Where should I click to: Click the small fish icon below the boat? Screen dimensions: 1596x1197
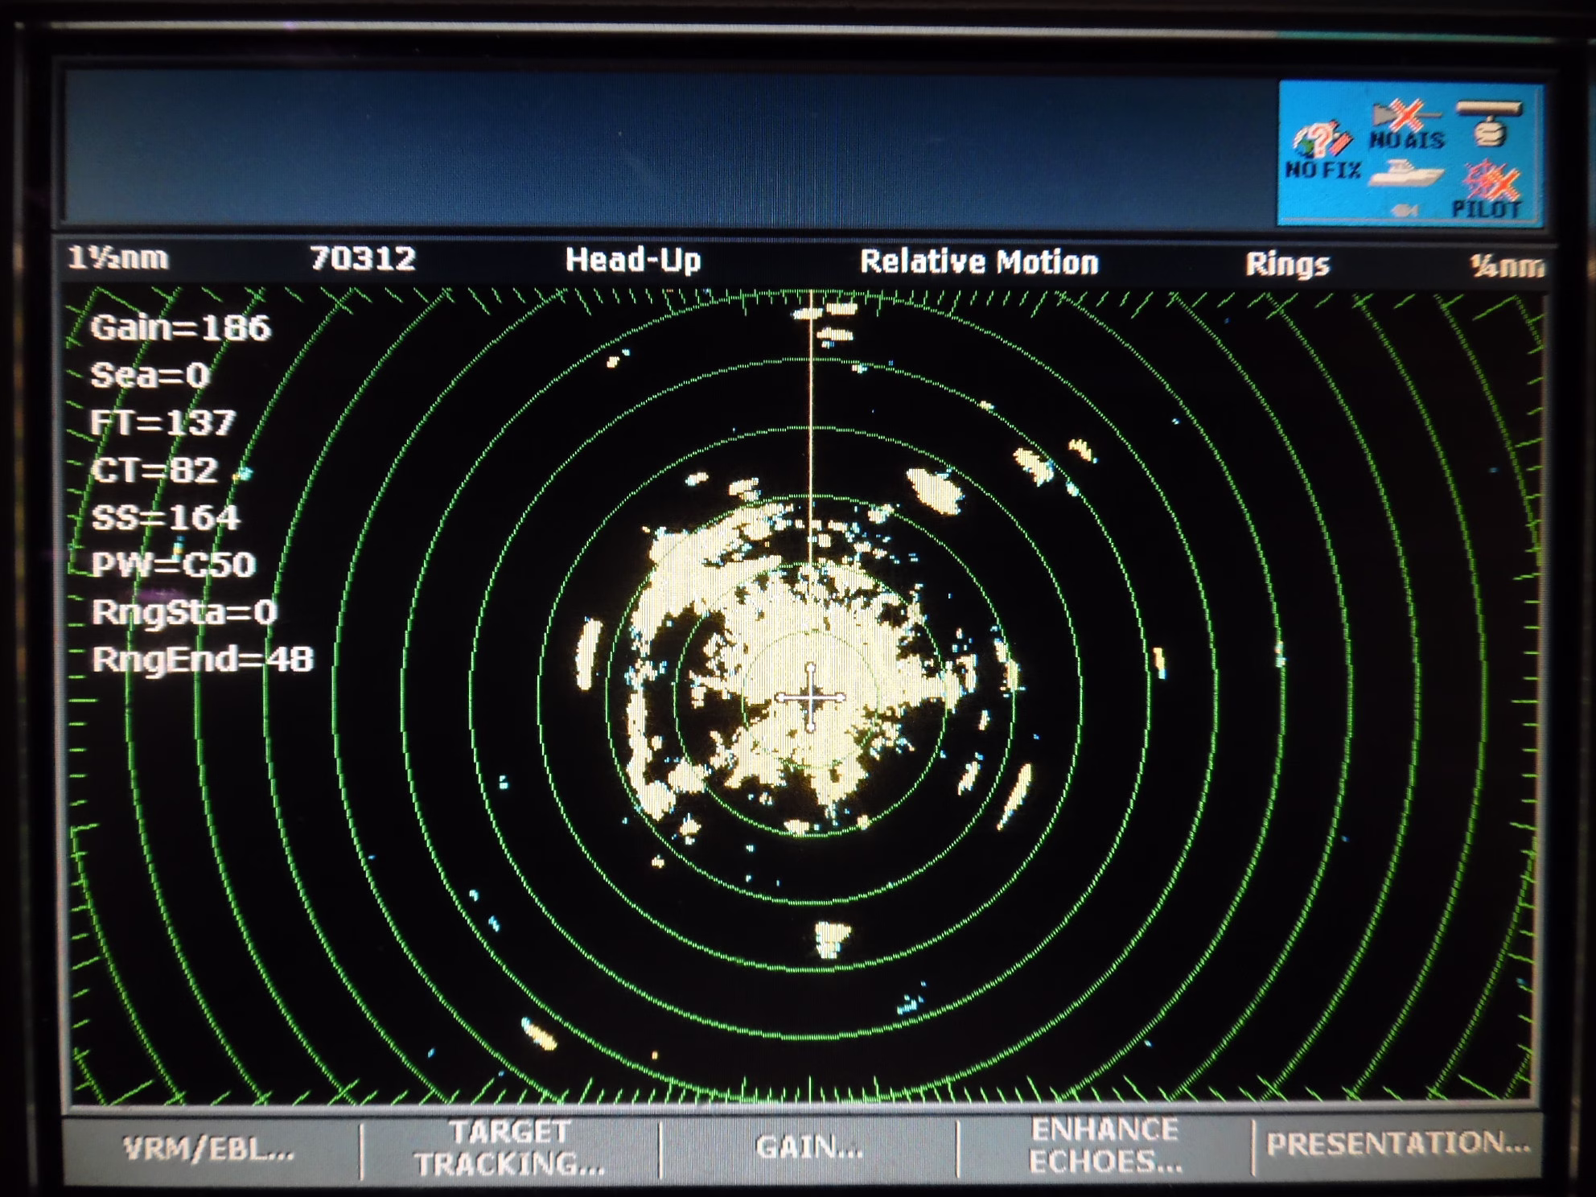[x=1404, y=209]
